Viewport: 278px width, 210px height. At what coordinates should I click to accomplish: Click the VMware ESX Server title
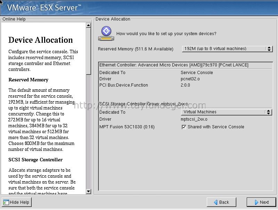tap(44, 8)
